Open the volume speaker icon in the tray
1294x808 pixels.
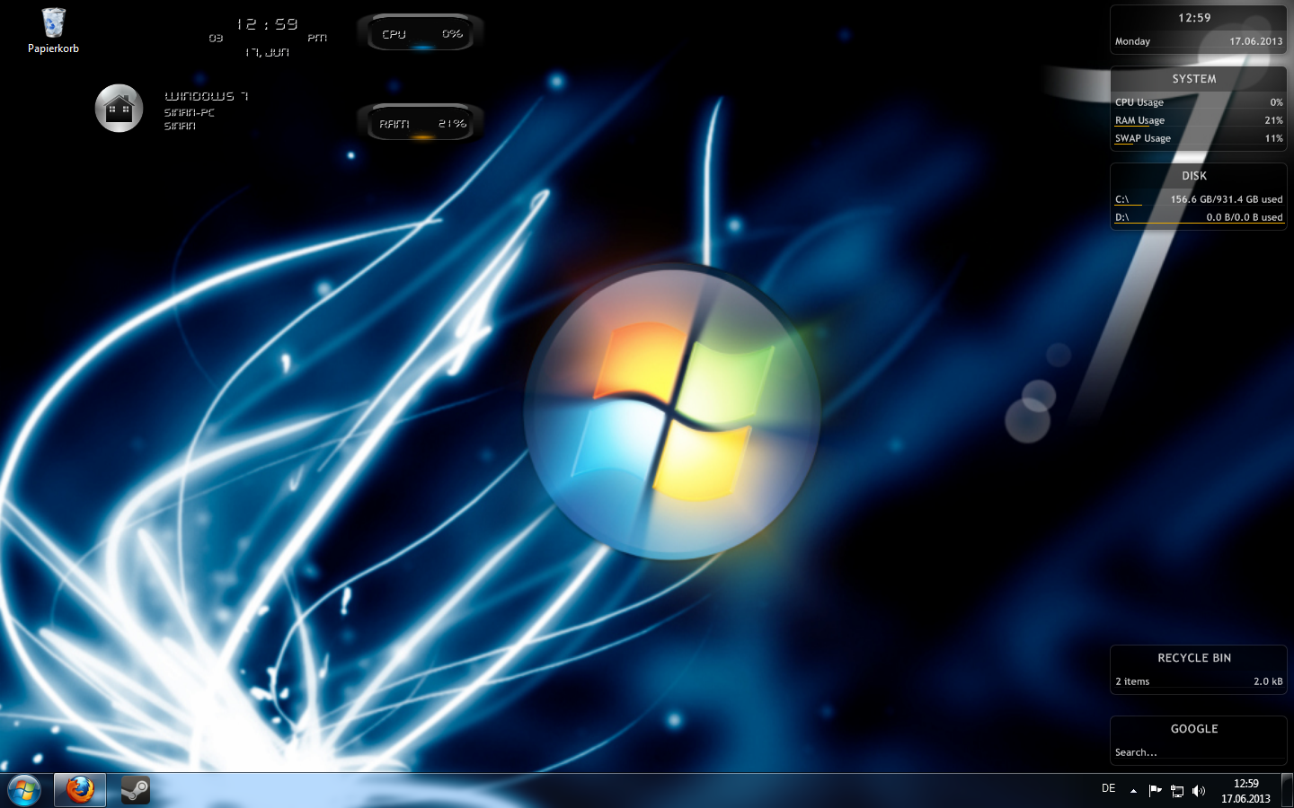[1198, 790]
